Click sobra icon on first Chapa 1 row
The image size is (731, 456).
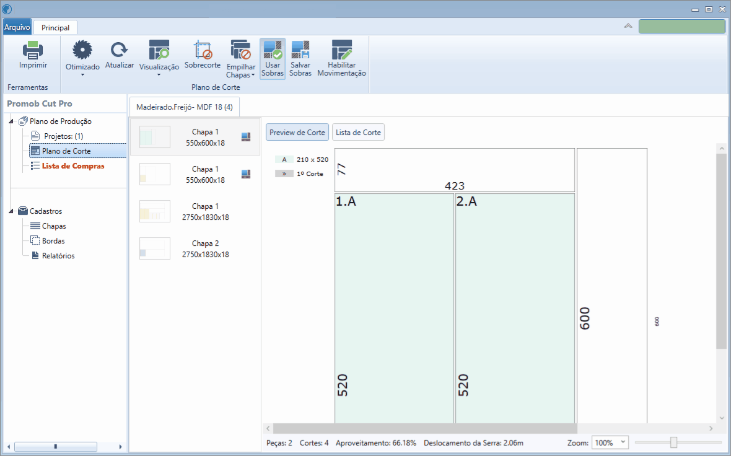246,137
